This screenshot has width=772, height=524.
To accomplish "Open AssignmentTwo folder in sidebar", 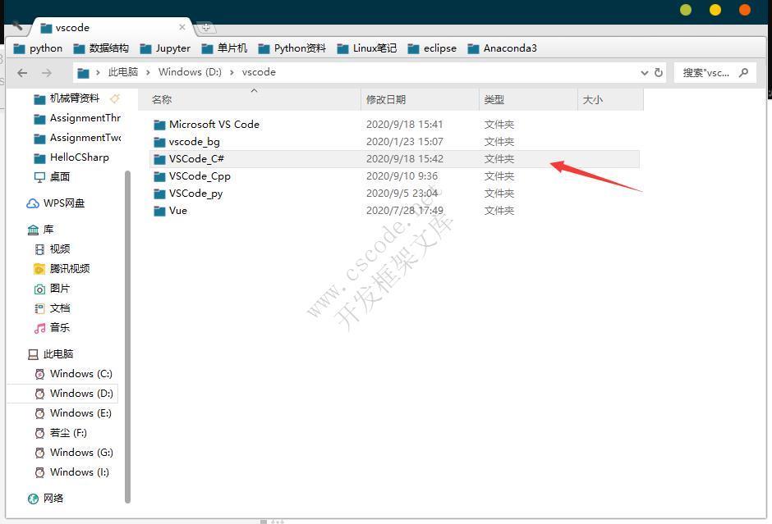I will tap(77, 138).
